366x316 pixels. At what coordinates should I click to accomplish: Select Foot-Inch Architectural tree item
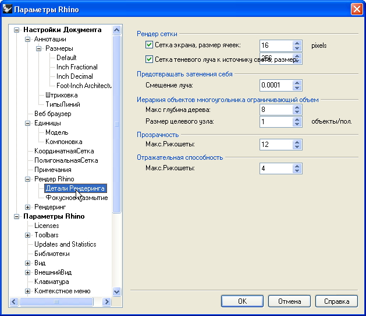pyautogui.click(x=84, y=86)
